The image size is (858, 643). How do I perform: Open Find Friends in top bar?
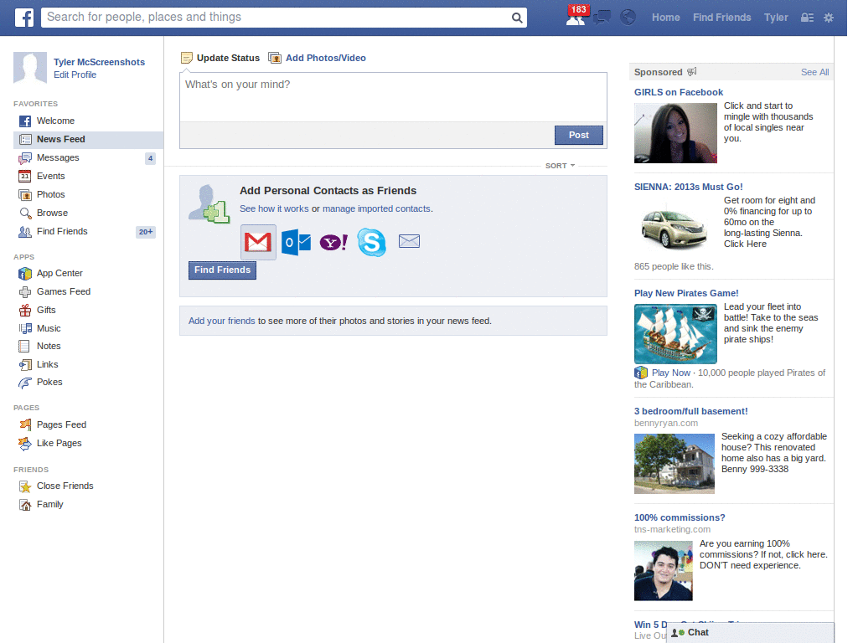tap(721, 18)
